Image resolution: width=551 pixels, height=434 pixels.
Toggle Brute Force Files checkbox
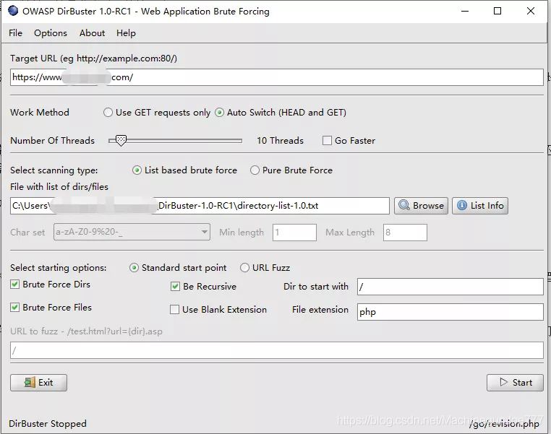pos(14,308)
